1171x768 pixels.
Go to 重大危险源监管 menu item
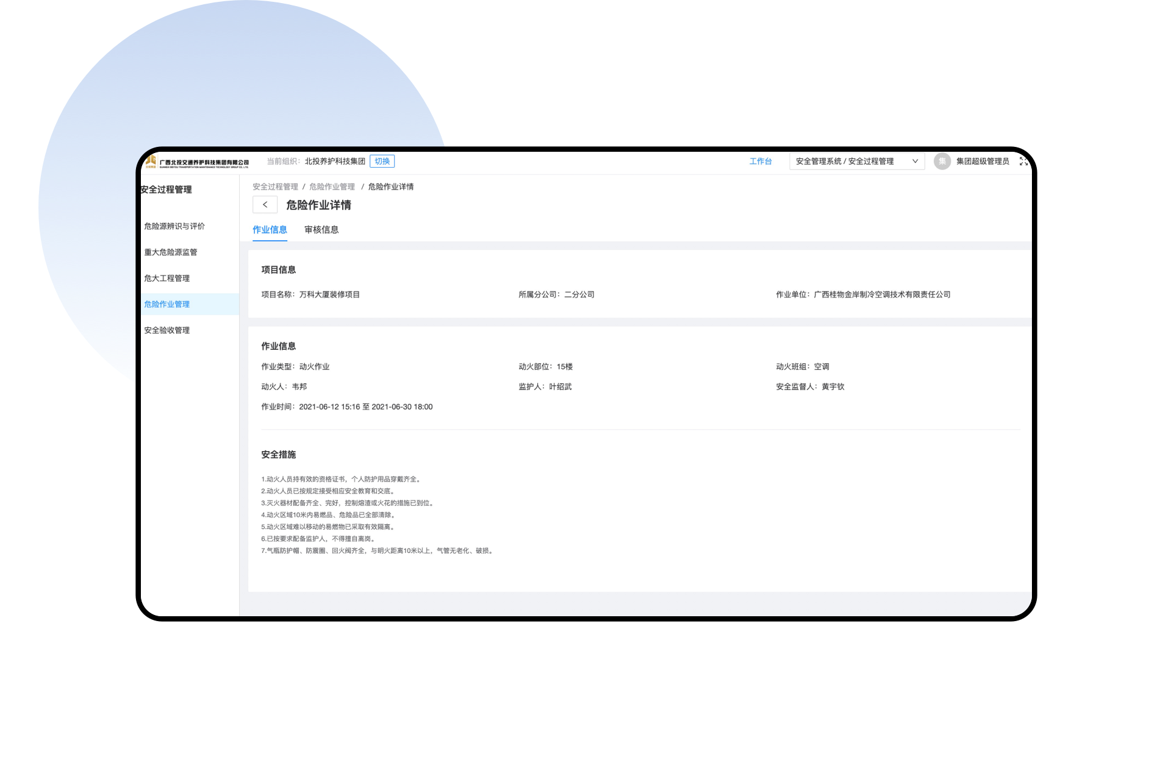pyautogui.click(x=171, y=252)
